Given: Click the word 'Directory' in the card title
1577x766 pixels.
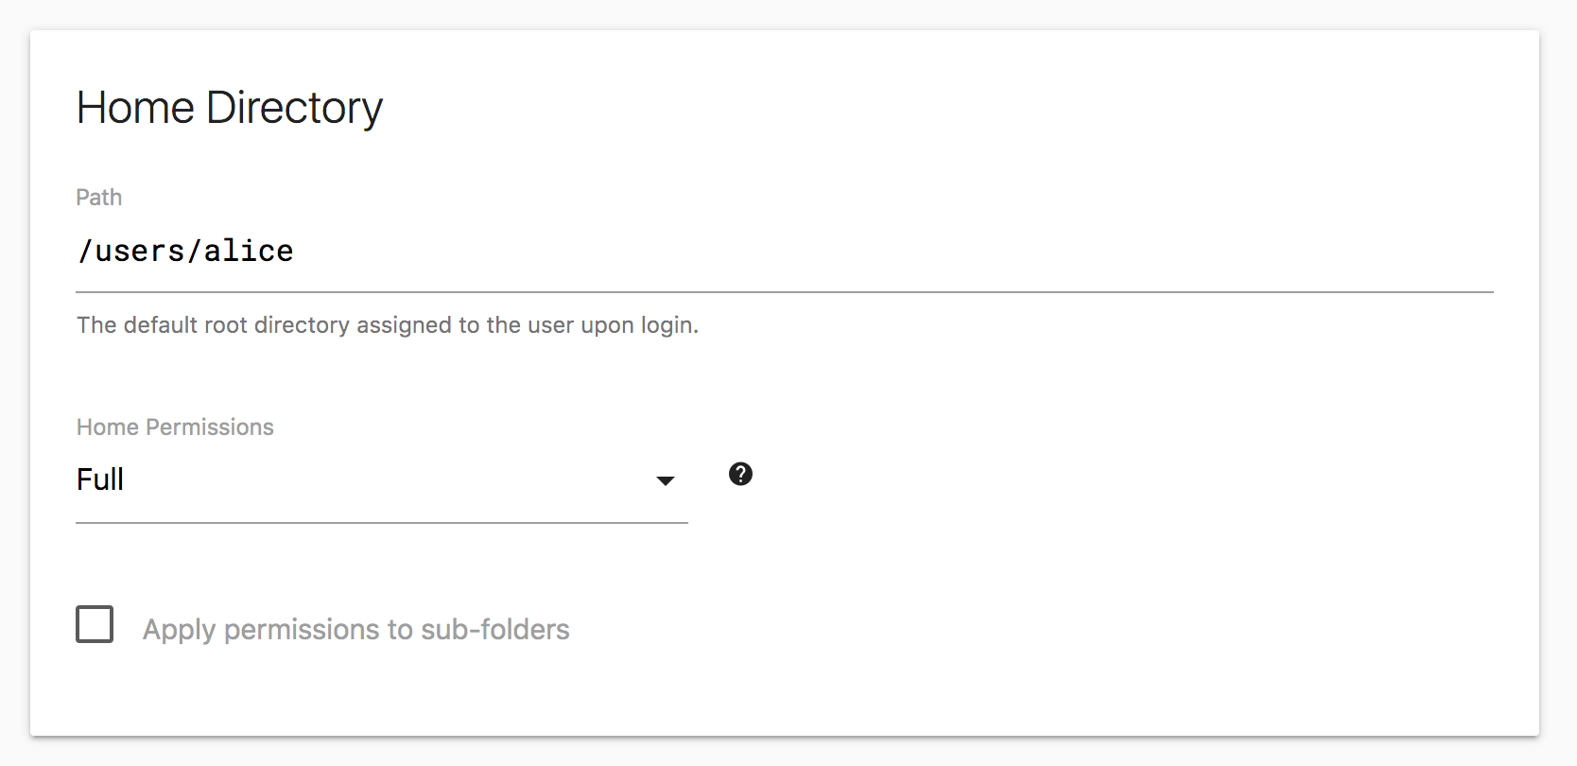Looking at the screenshot, I should point(294,108).
